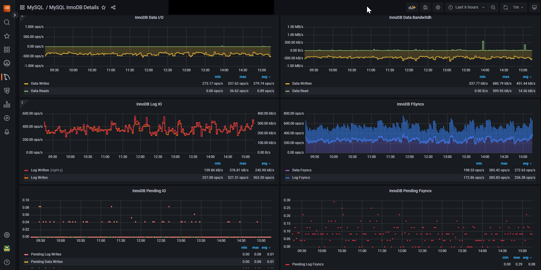
Task: Toggle the Log Writes series in legend
Action: [39, 178]
